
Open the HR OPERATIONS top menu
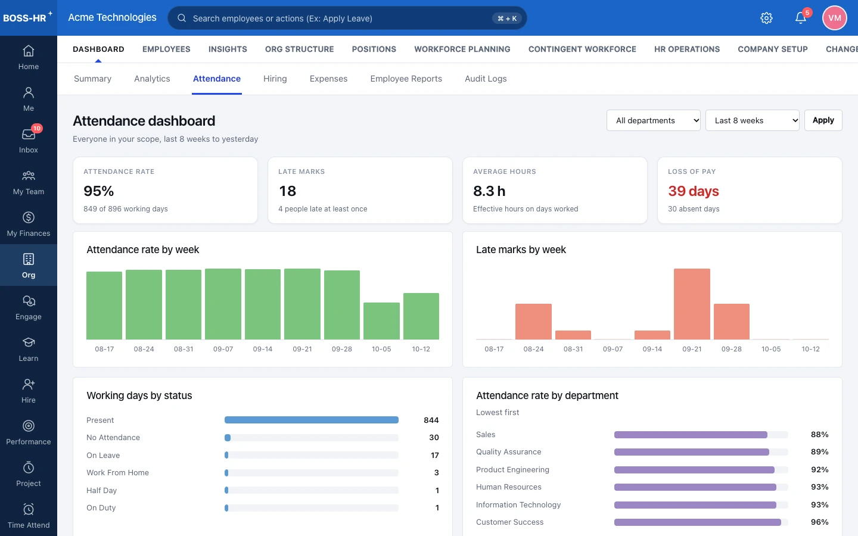(687, 49)
